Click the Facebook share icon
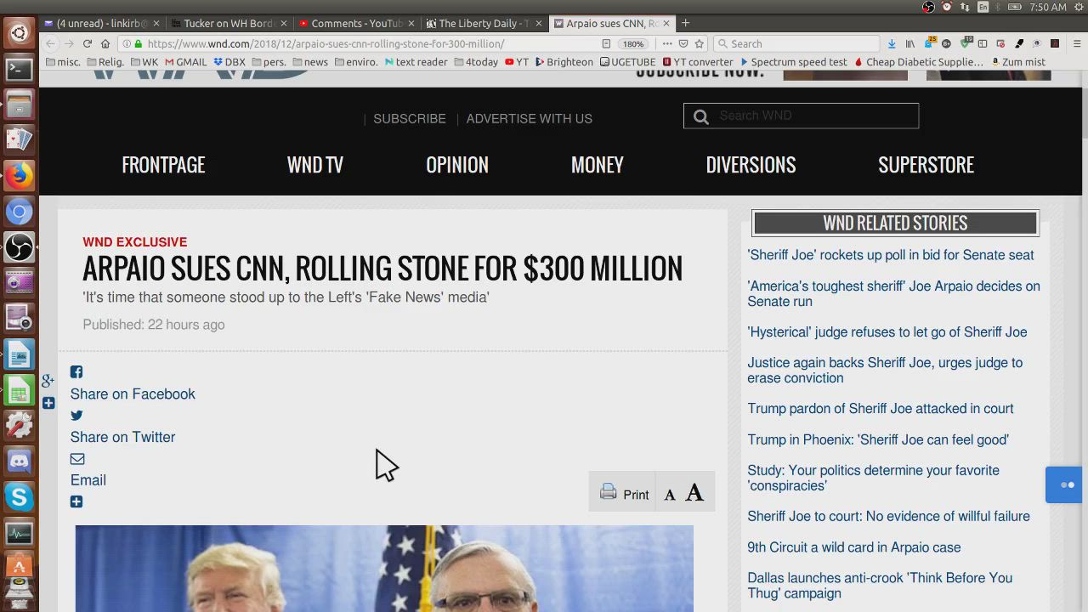This screenshot has height=612, width=1088. (76, 372)
